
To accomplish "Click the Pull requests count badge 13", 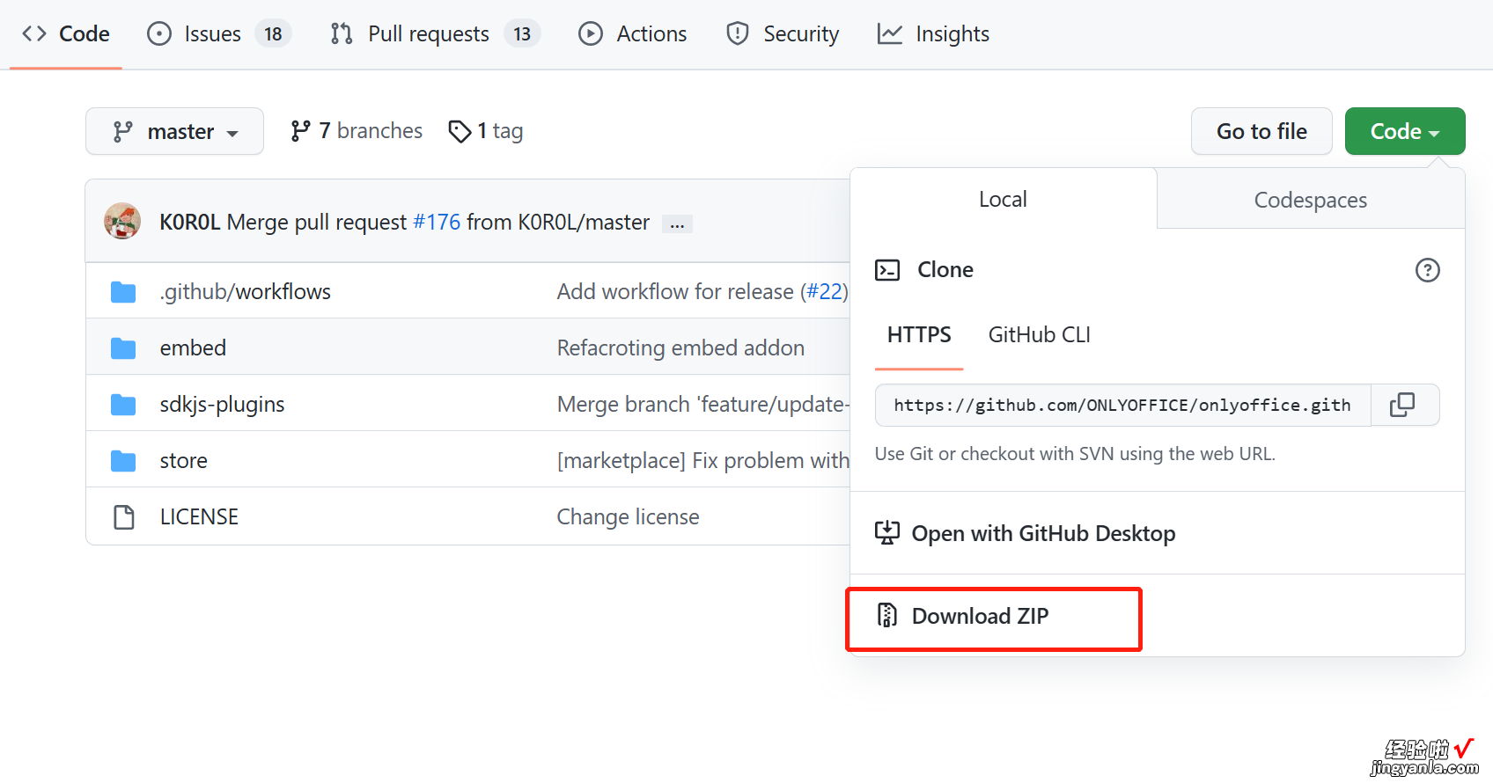I will click(522, 34).
